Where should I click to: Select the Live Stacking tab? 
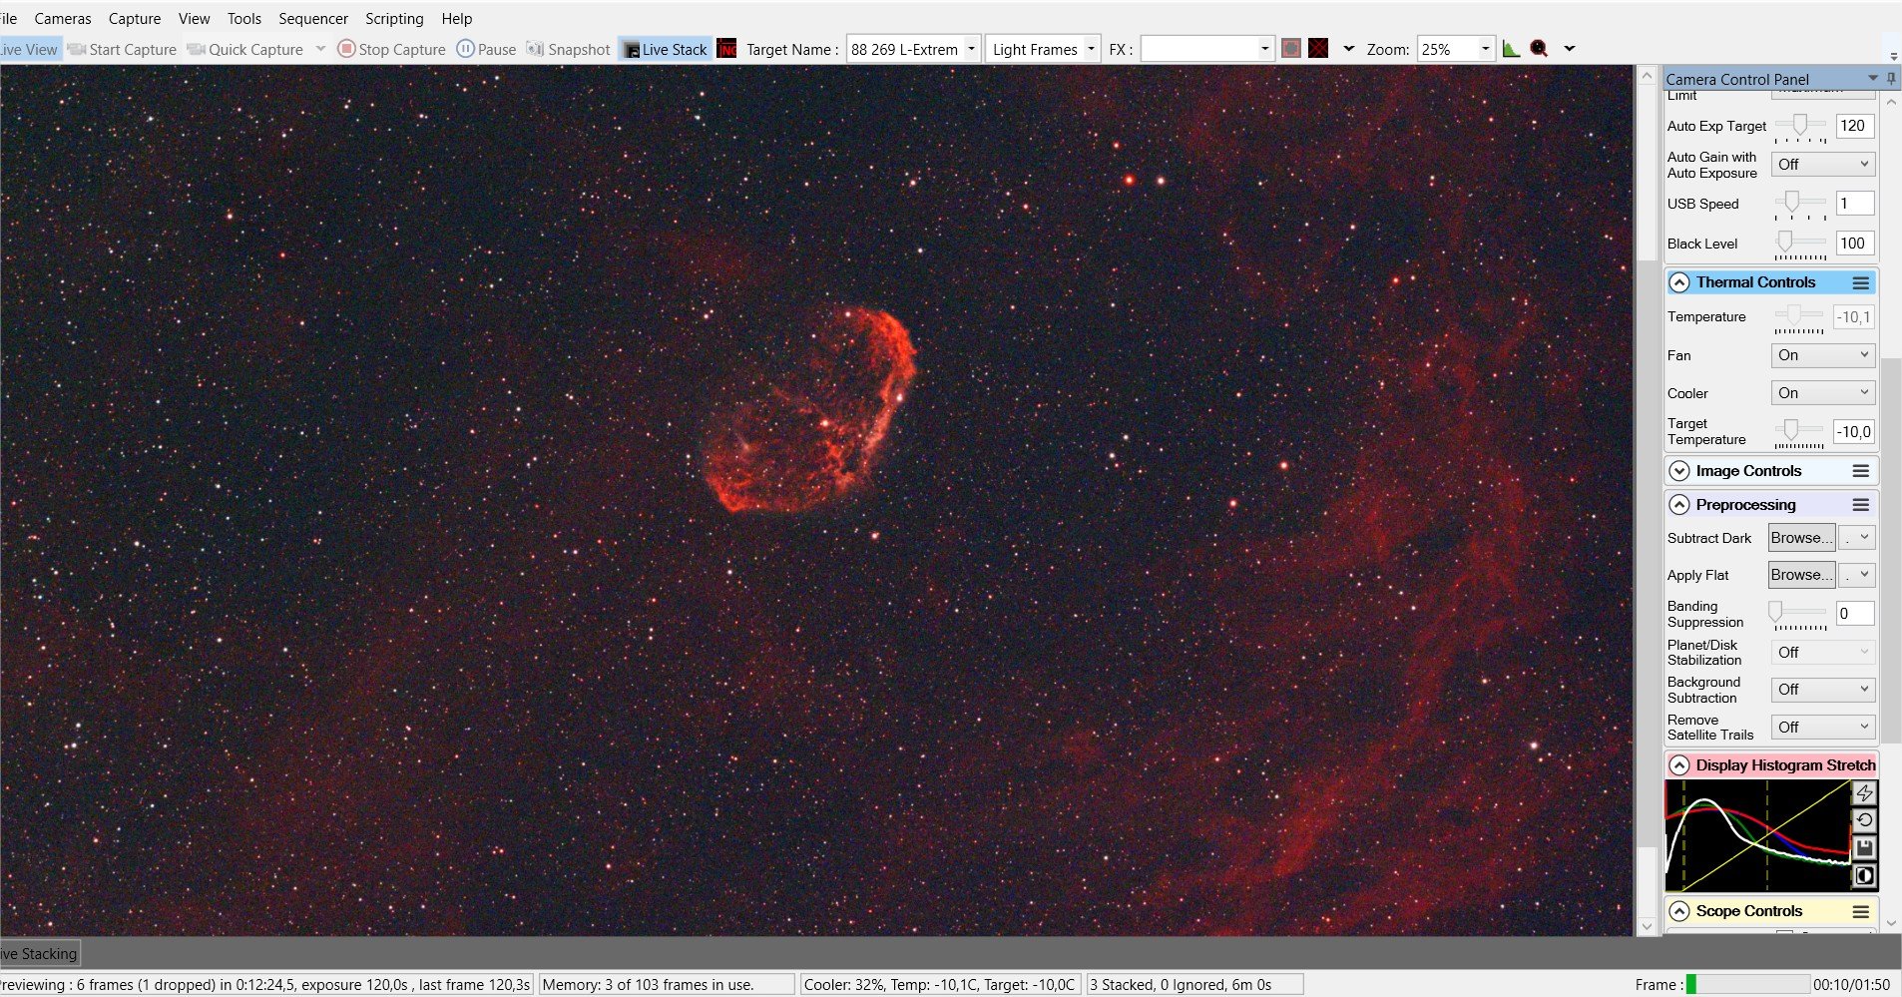[39, 954]
